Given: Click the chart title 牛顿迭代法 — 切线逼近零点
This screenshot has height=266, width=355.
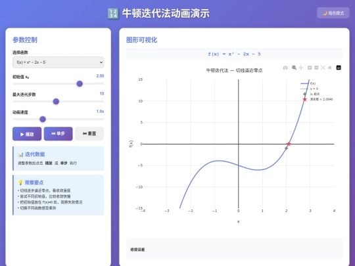Looking at the screenshot, I should (234, 70).
